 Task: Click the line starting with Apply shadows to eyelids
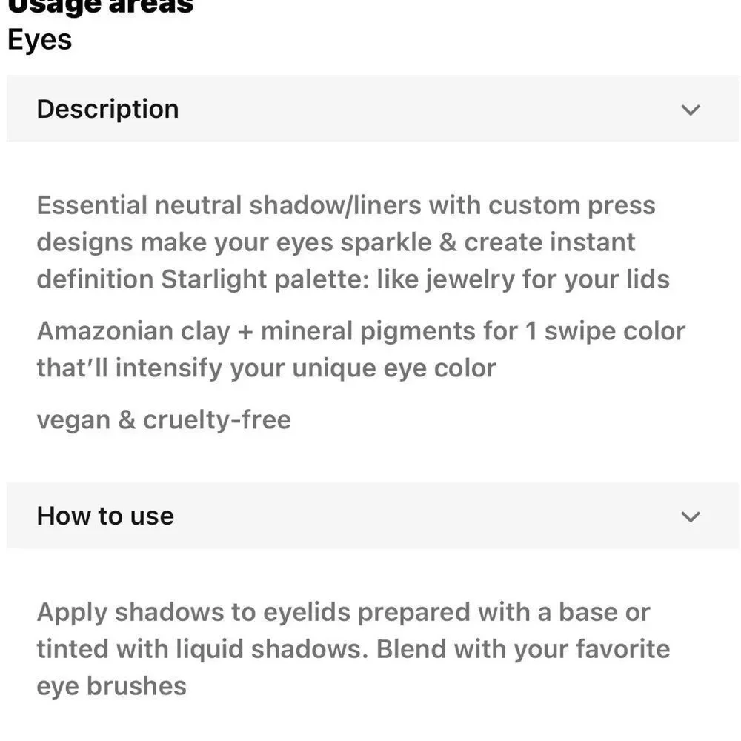pyautogui.click(x=344, y=613)
